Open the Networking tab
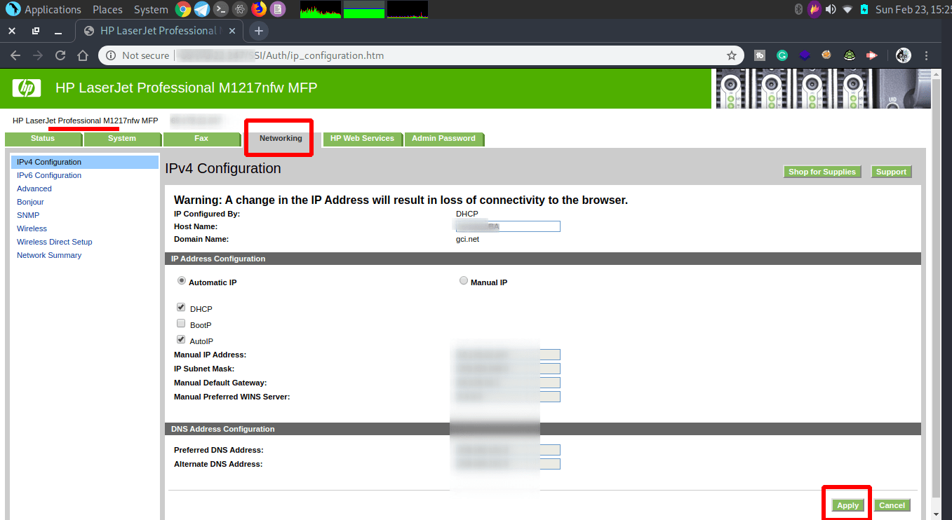Image resolution: width=952 pixels, height=520 pixels. pyautogui.click(x=281, y=139)
